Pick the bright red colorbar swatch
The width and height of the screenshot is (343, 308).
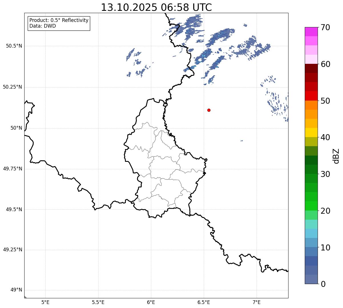pos(311,96)
